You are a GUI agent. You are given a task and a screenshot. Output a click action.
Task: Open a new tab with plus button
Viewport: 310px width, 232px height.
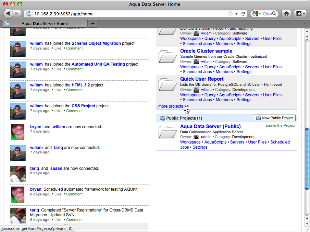[93, 24]
